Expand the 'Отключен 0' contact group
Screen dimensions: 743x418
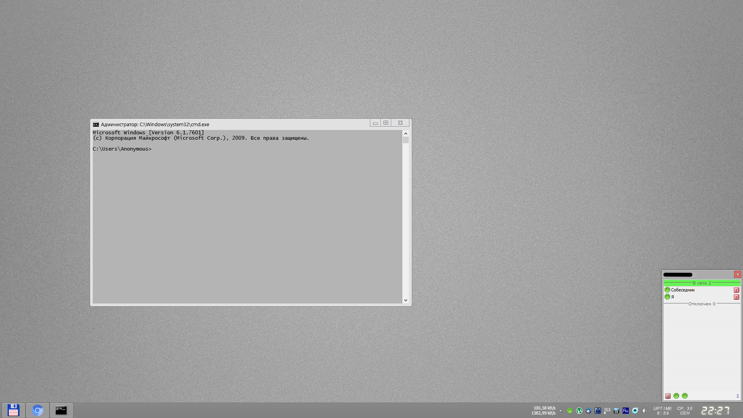tap(702, 304)
